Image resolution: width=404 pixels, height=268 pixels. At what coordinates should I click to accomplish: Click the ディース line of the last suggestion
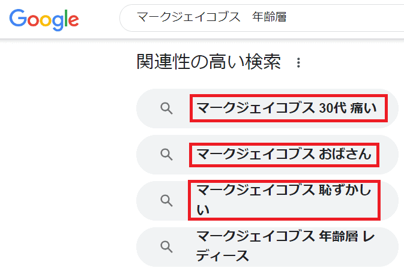tap(223, 255)
